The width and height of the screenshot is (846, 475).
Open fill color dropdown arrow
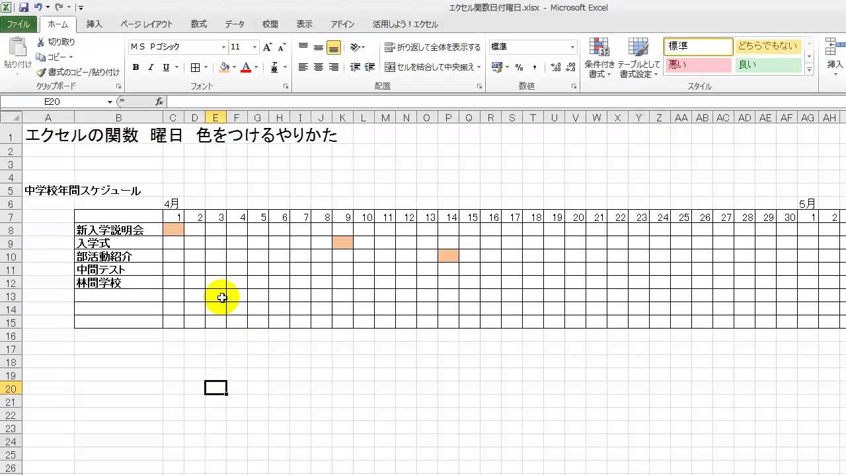click(235, 67)
